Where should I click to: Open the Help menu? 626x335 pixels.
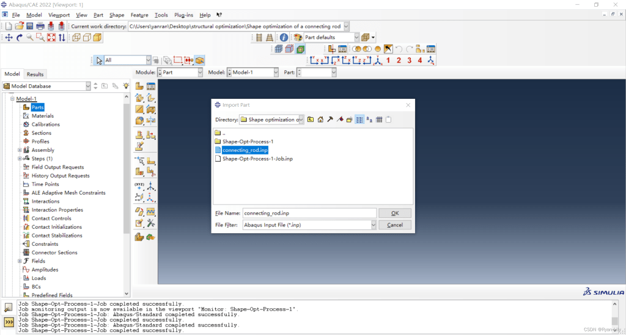(x=205, y=15)
